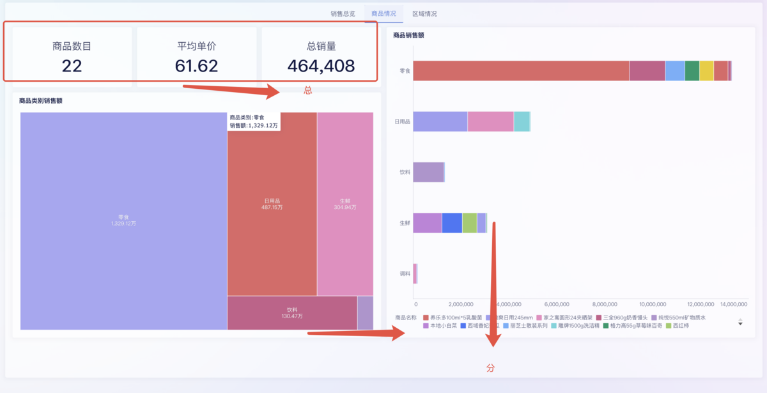767x393 pixels.
Task: Toggle 家之寓圆形24夹晒架 legend series
Action: [539, 317]
